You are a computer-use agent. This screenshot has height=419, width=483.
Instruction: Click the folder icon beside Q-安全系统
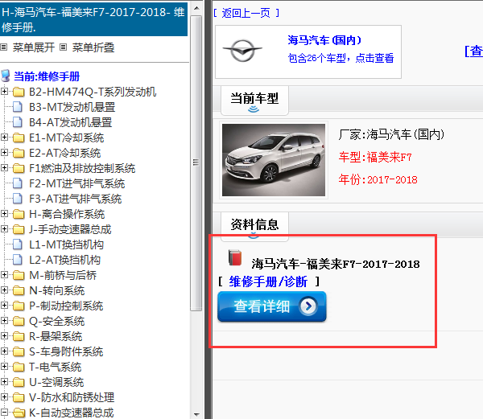pos(19,321)
